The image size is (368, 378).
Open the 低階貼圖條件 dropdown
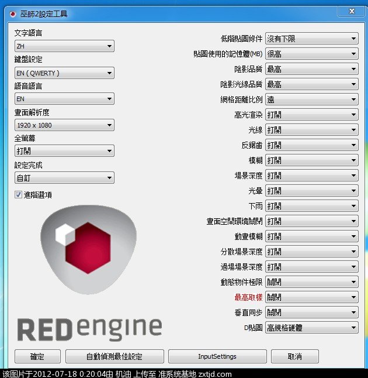click(x=312, y=39)
